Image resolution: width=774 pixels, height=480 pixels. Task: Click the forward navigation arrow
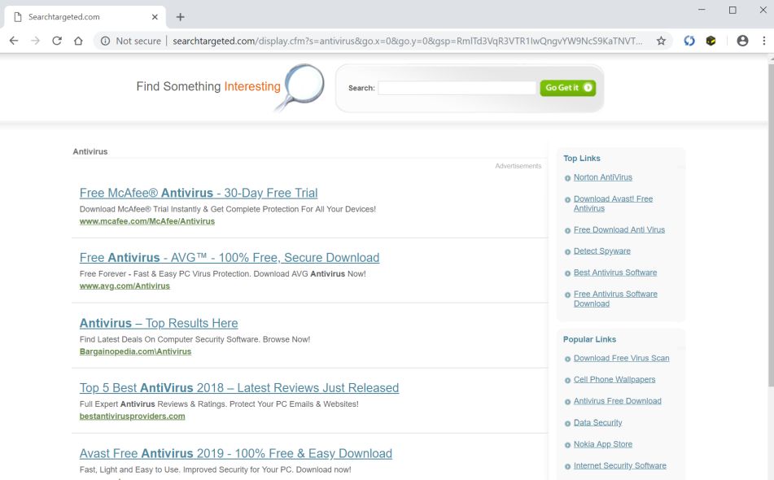[x=35, y=41]
